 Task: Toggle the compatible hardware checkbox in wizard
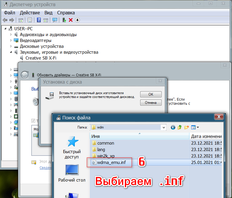[x=33, y=121]
